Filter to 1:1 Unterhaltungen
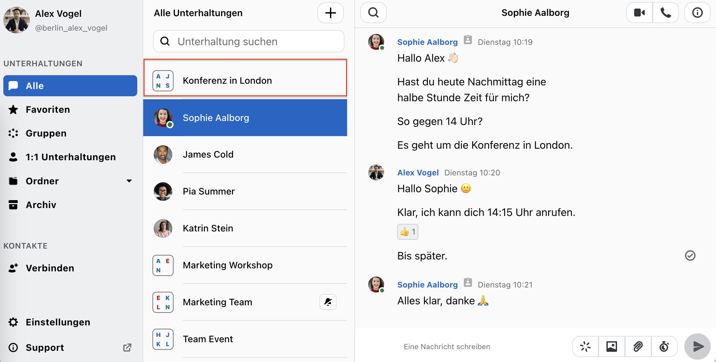 [70, 157]
